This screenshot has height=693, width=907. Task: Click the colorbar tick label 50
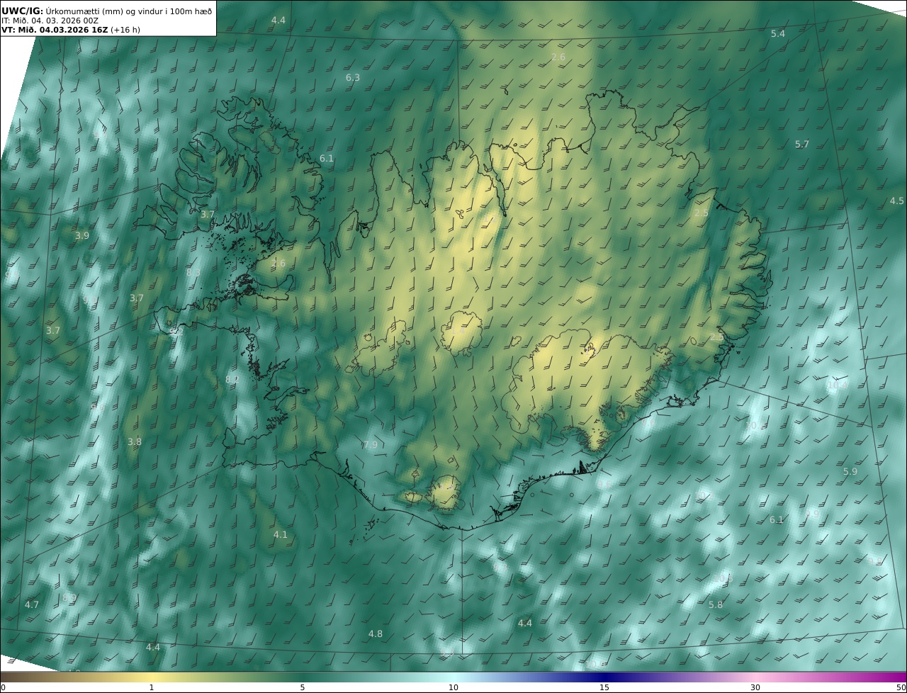[x=901, y=687]
